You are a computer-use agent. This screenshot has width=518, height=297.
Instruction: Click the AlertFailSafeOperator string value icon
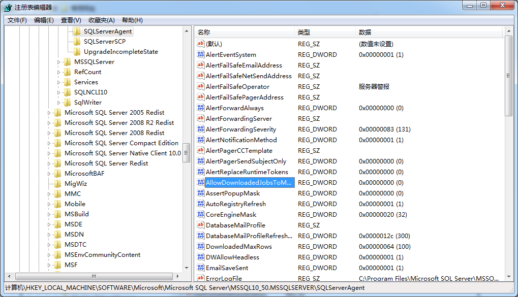pos(201,87)
